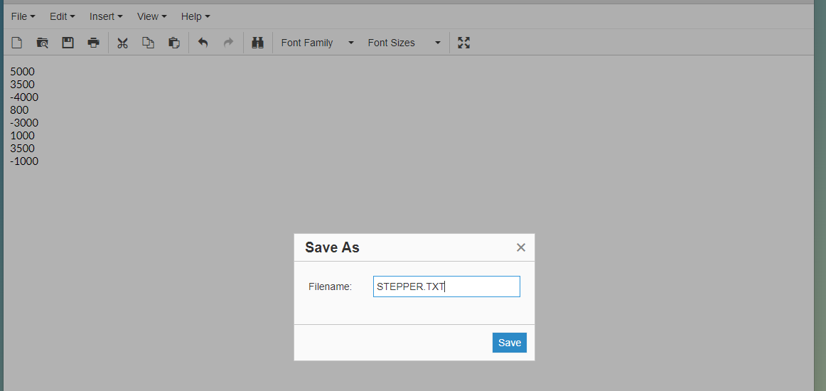Close the Save As dialog
This screenshot has height=391, width=826.
pyautogui.click(x=521, y=247)
